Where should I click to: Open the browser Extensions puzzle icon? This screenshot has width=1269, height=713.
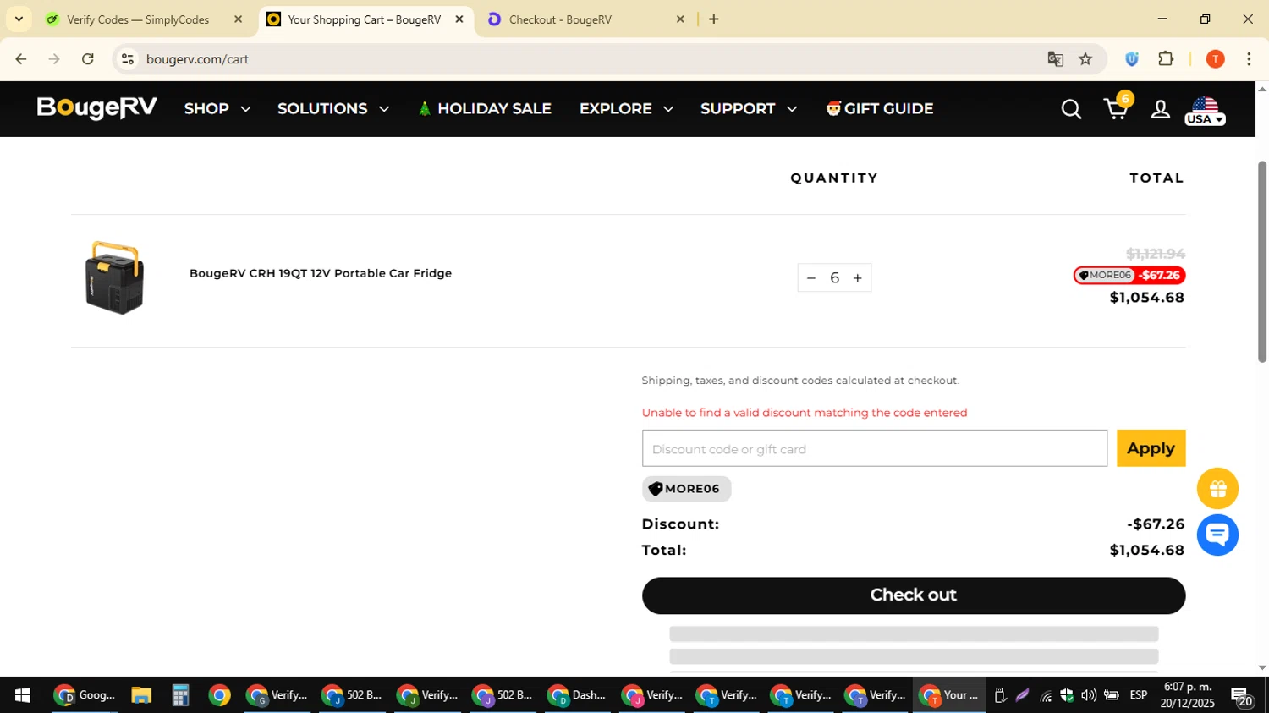pyautogui.click(x=1166, y=59)
